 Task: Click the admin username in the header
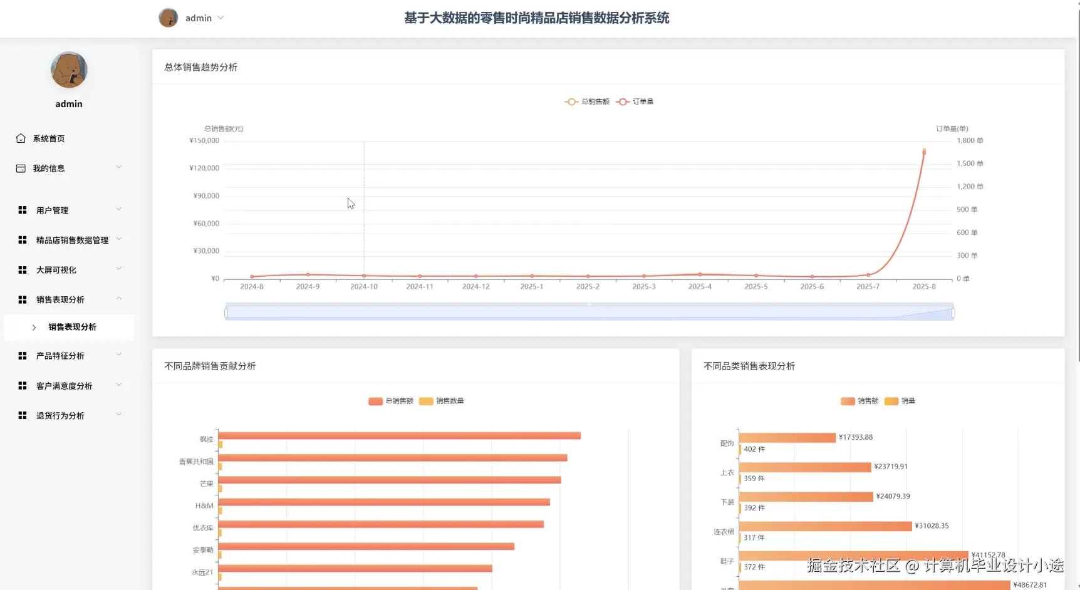(199, 18)
